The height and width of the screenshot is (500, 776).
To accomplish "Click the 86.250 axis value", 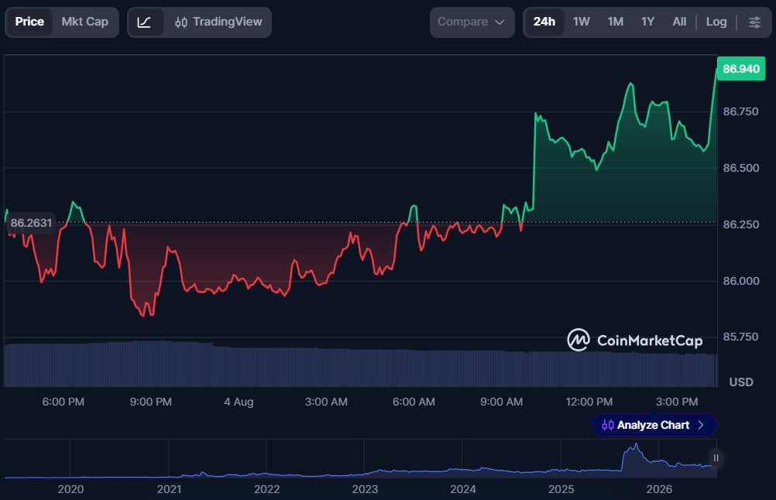I will pyautogui.click(x=740, y=224).
